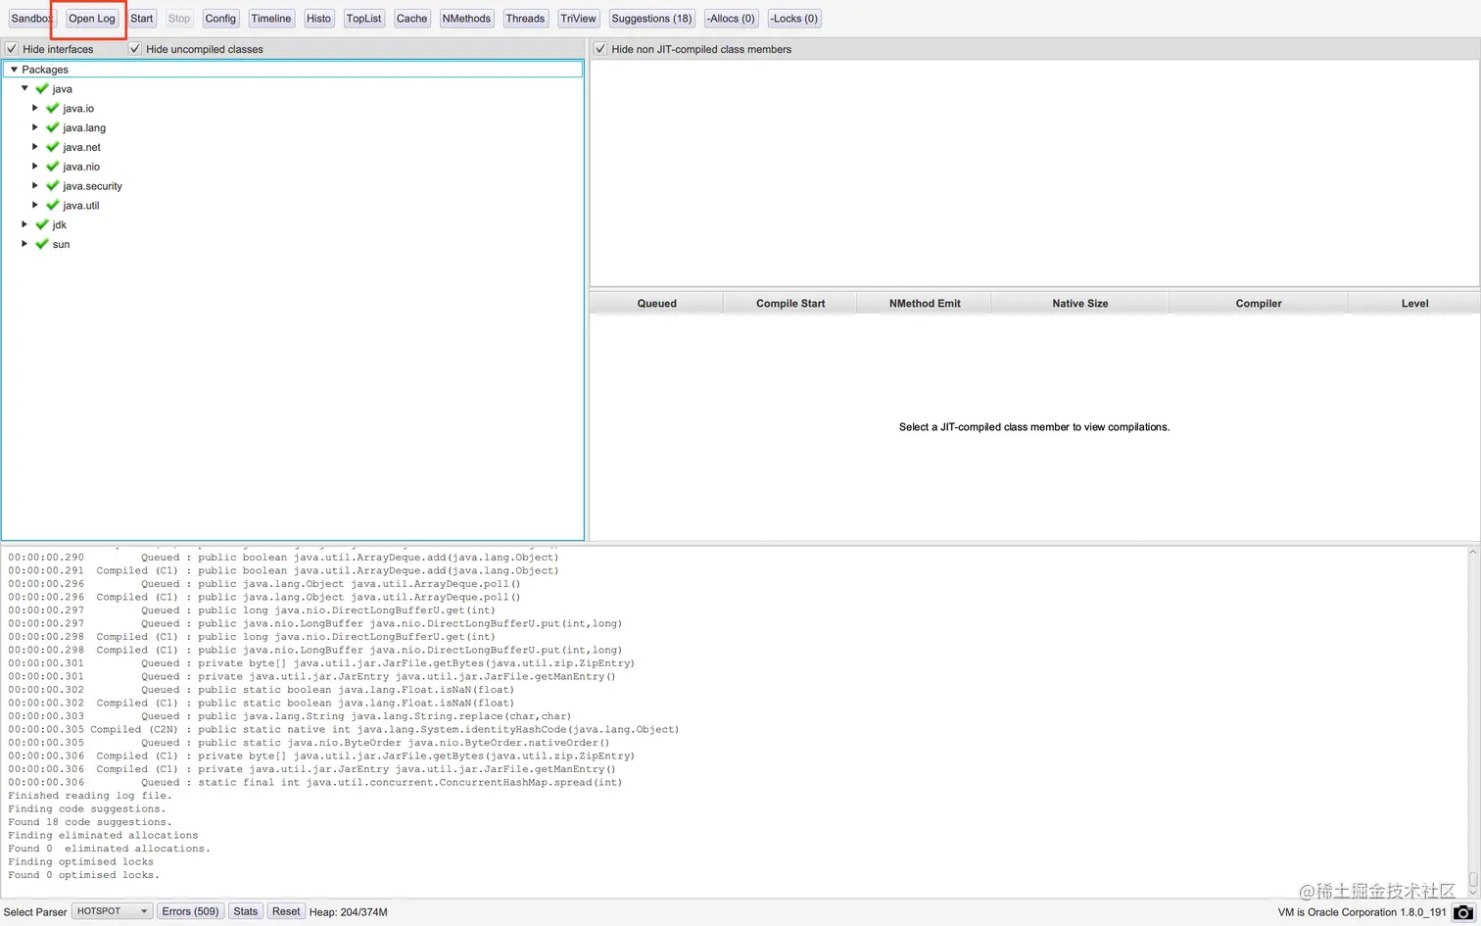Expand the java.io package
1481x926 pixels.
35,108
